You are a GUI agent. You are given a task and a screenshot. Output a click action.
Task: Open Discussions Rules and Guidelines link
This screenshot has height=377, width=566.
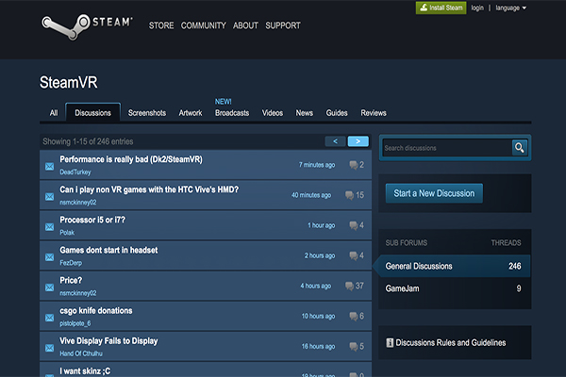click(x=451, y=343)
